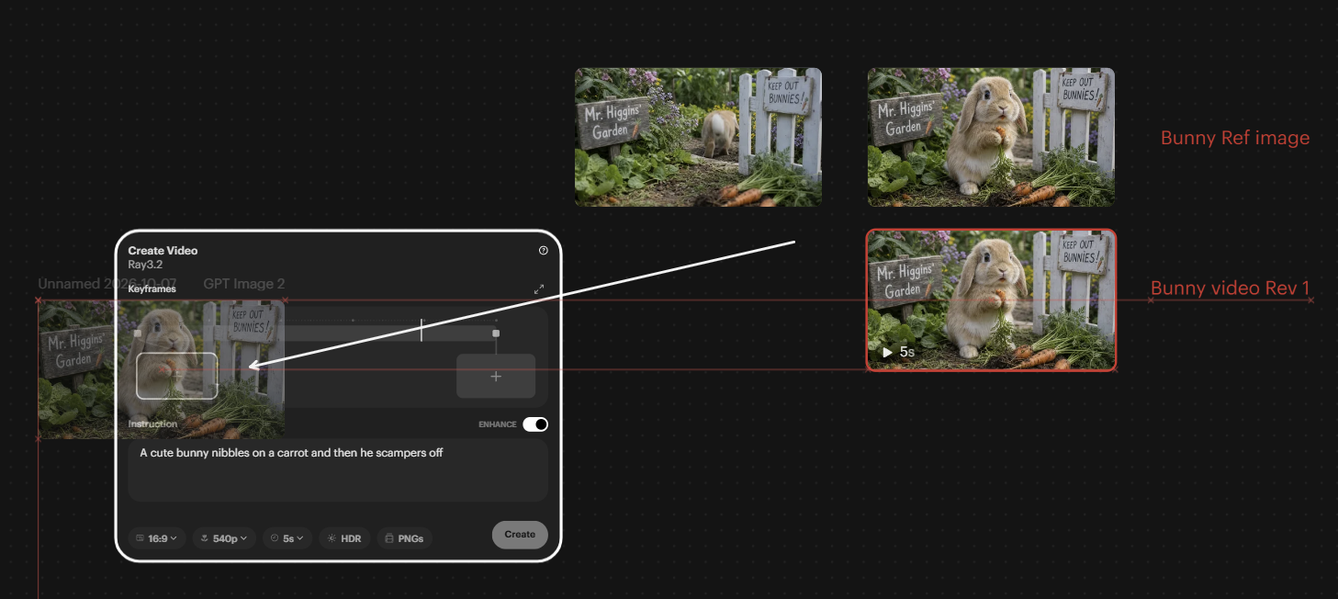Open the 5s duration dropdown
Viewport: 1338px width, 599px height.
tap(288, 538)
